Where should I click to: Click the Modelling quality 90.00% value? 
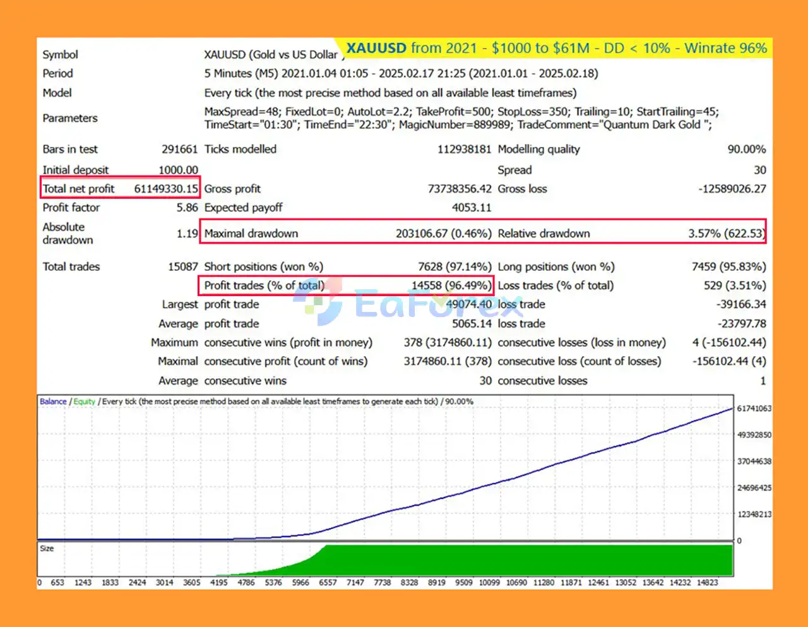746,149
